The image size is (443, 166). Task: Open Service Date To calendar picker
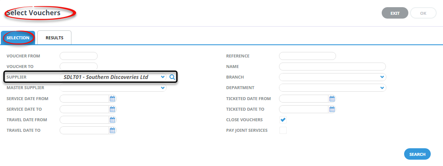click(112, 109)
